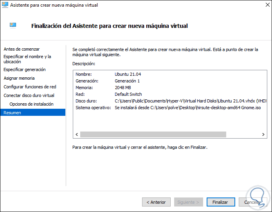This screenshot has height=212, width=272.
Task: Click the virtual machine icon beside the heading
Action: click(x=13, y=25)
